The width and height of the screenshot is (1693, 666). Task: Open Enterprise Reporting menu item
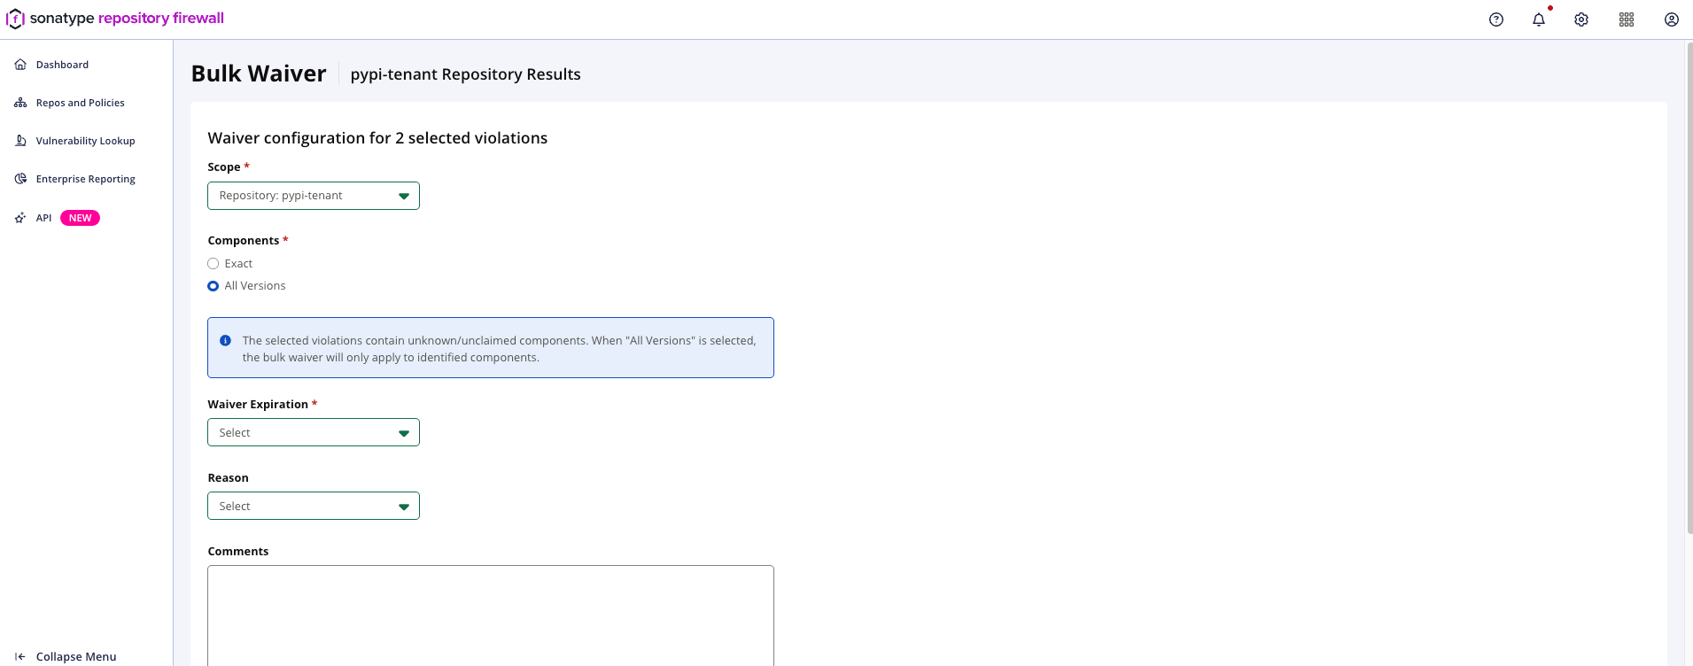86,179
